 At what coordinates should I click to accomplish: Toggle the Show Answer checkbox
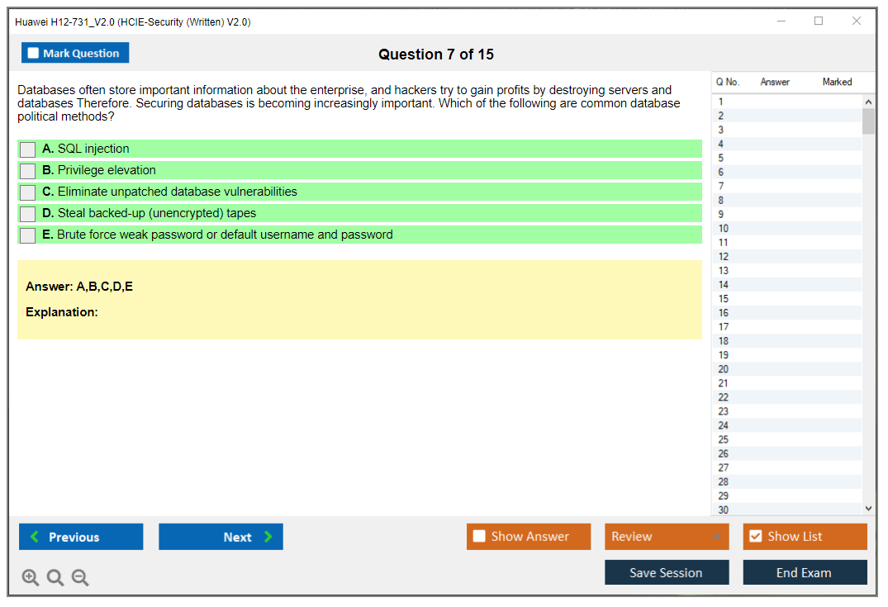point(480,537)
